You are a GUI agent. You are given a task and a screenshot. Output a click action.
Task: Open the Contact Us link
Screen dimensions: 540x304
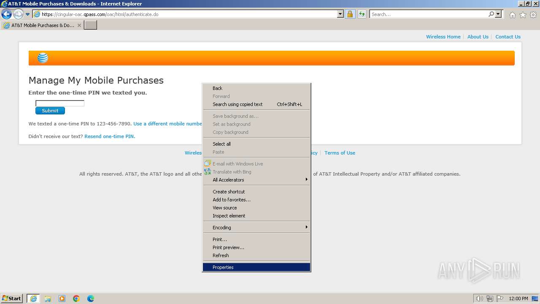(508, 37)
